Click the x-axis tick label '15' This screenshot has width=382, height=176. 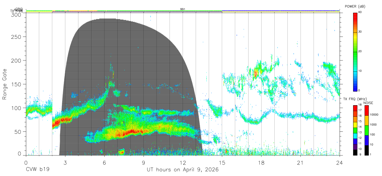[x=222, y=163]
